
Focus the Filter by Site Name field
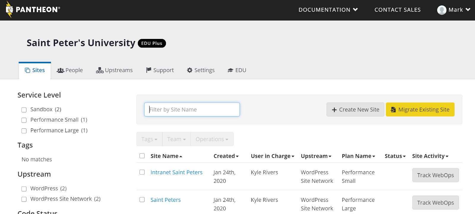(x=192, y=109)
